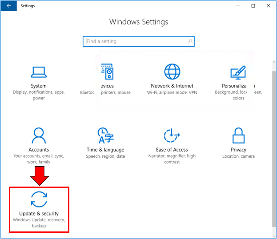The image size is (277, 239).
Task: Click the Accounts label
Action: pyautogui.click(x=39, y=150)
